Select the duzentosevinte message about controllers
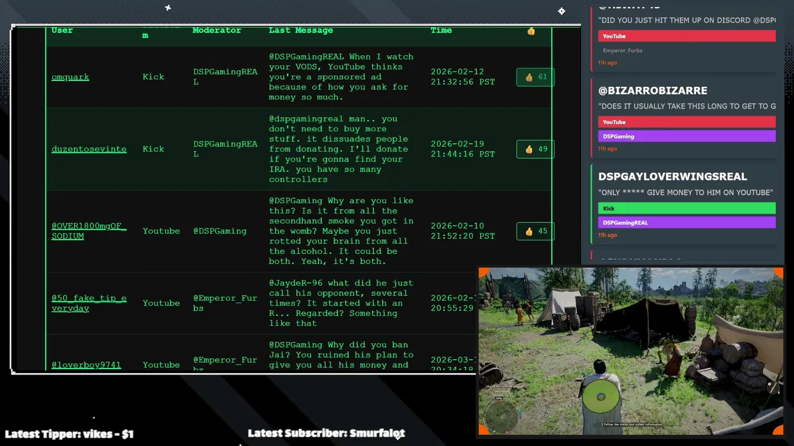Viewport: 794px width, 446px height. pyautogui.click(x=339, y=149)
